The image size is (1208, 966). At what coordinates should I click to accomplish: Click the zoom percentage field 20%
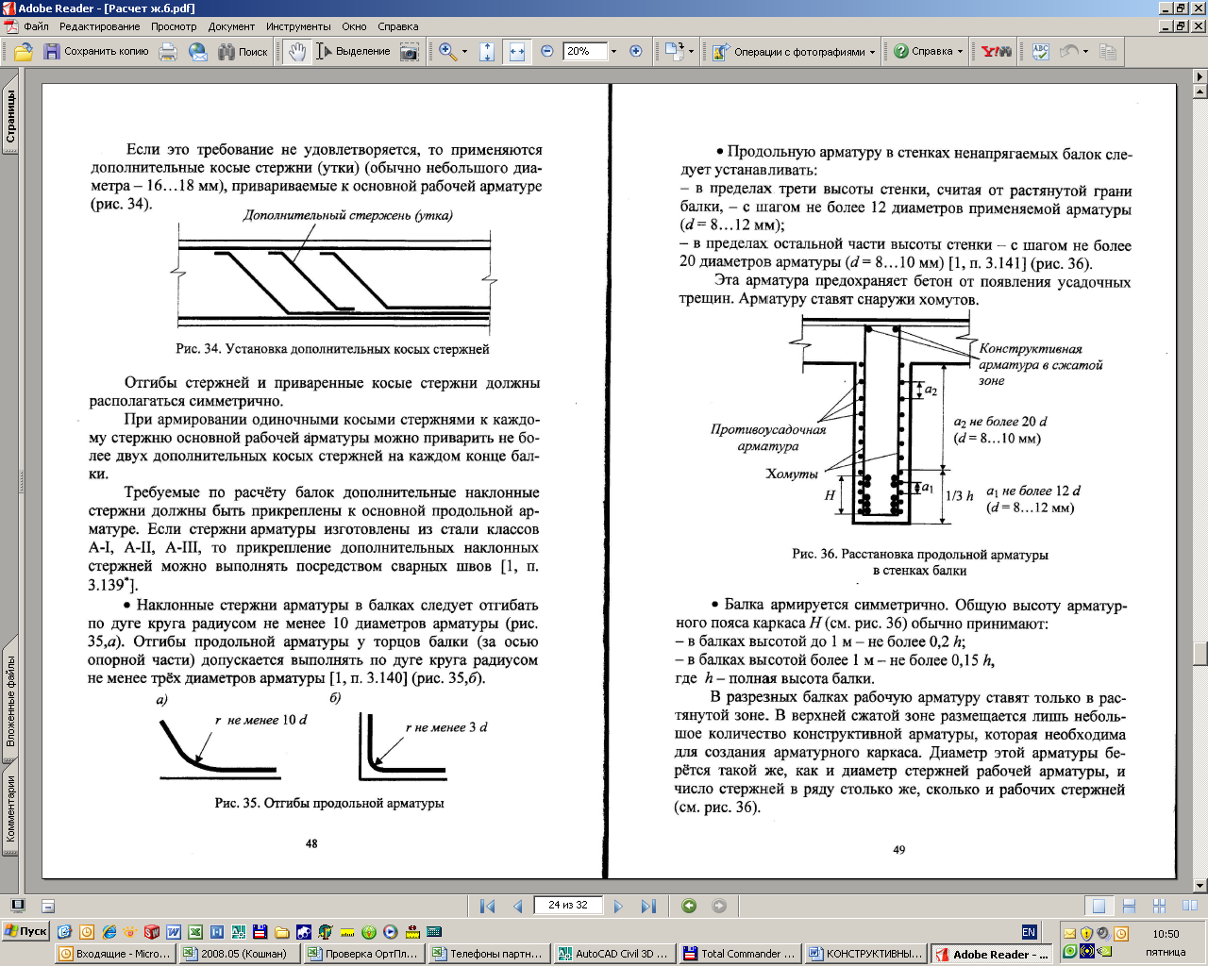(584, 52)
